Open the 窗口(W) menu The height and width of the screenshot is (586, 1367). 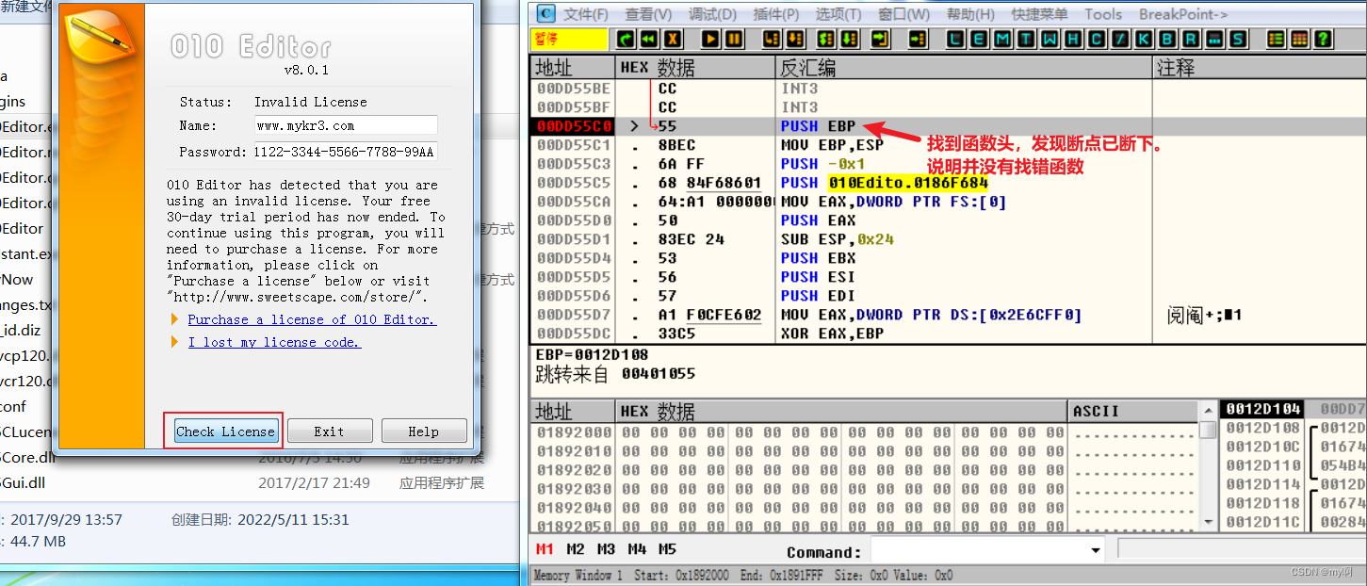pos(903,14)
